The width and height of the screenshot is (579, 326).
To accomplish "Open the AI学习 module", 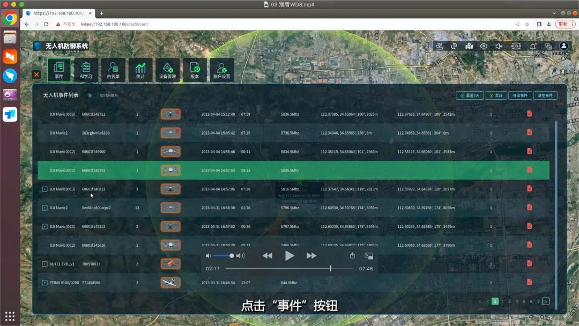I will point(86,70).
